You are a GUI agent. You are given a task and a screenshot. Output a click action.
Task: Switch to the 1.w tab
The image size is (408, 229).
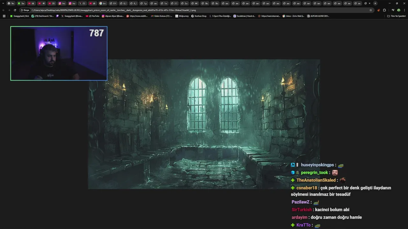164,3
